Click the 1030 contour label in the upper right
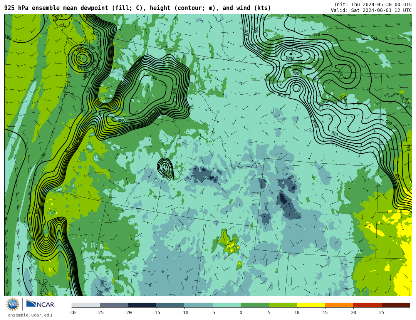This screenshot has height=320, width=416. tap(282, 95)
